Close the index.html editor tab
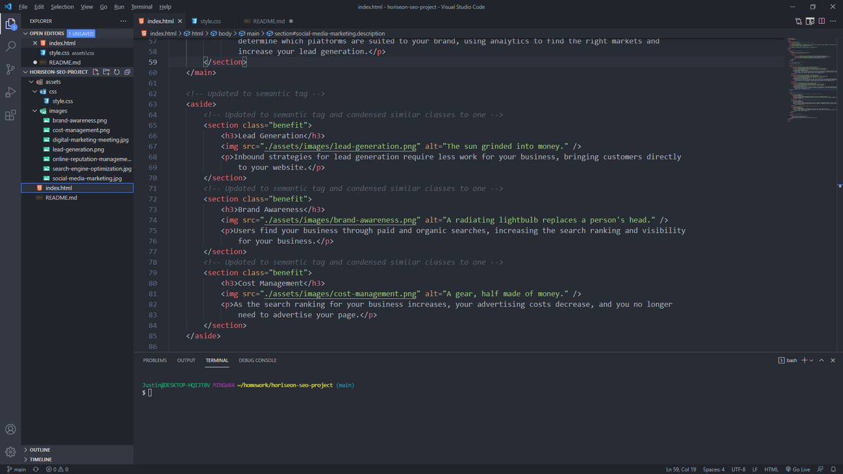Viewport: 843px width, 474px height. pyautogui.click(x=180, y=21)
